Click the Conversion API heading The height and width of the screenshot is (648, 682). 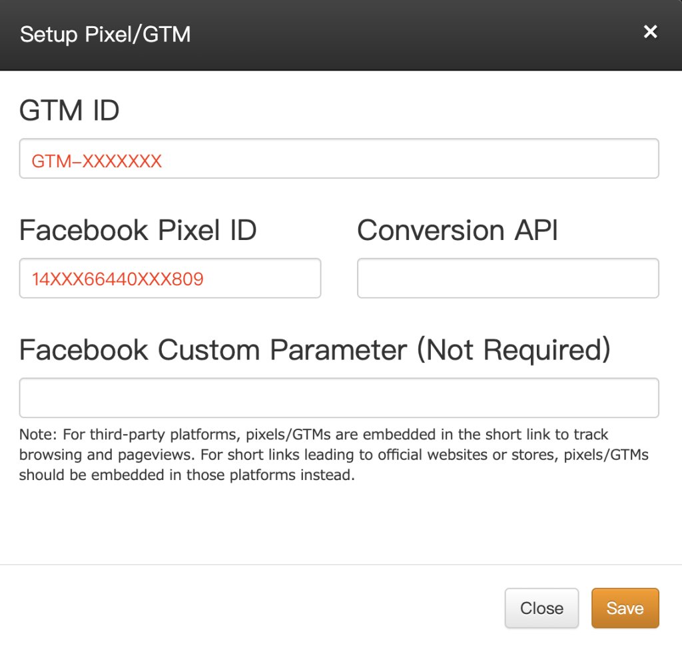coord(458,230)
